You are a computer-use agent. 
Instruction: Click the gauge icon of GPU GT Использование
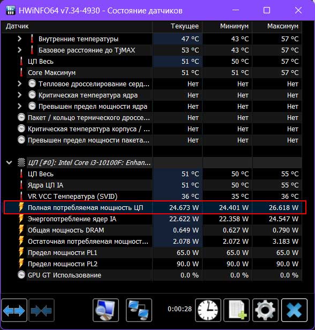click(21, 275)
